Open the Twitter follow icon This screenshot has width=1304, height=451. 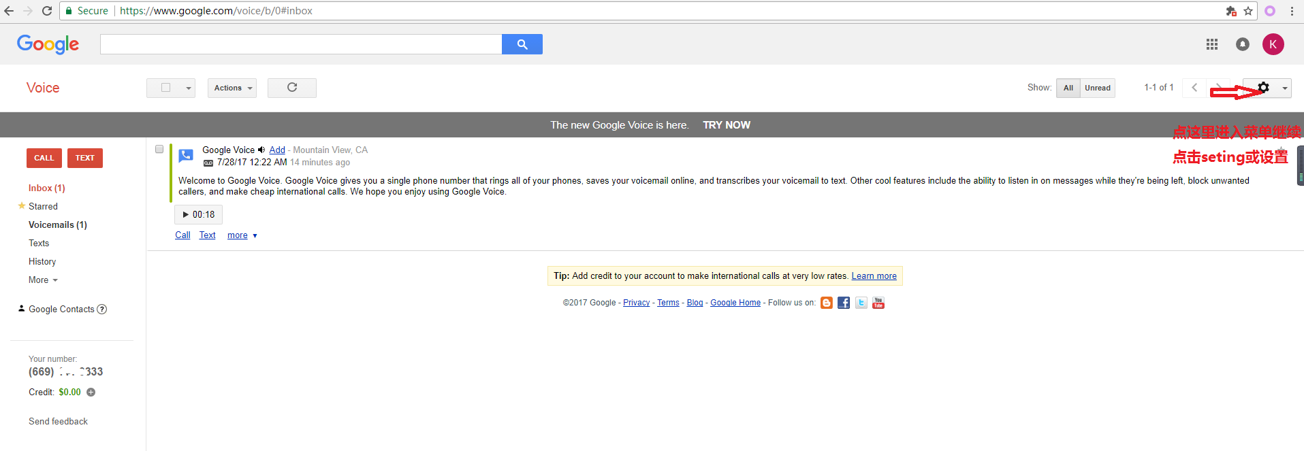(861, 303)
